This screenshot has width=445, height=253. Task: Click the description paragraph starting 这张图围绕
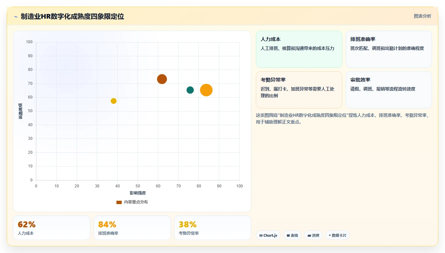342,119
